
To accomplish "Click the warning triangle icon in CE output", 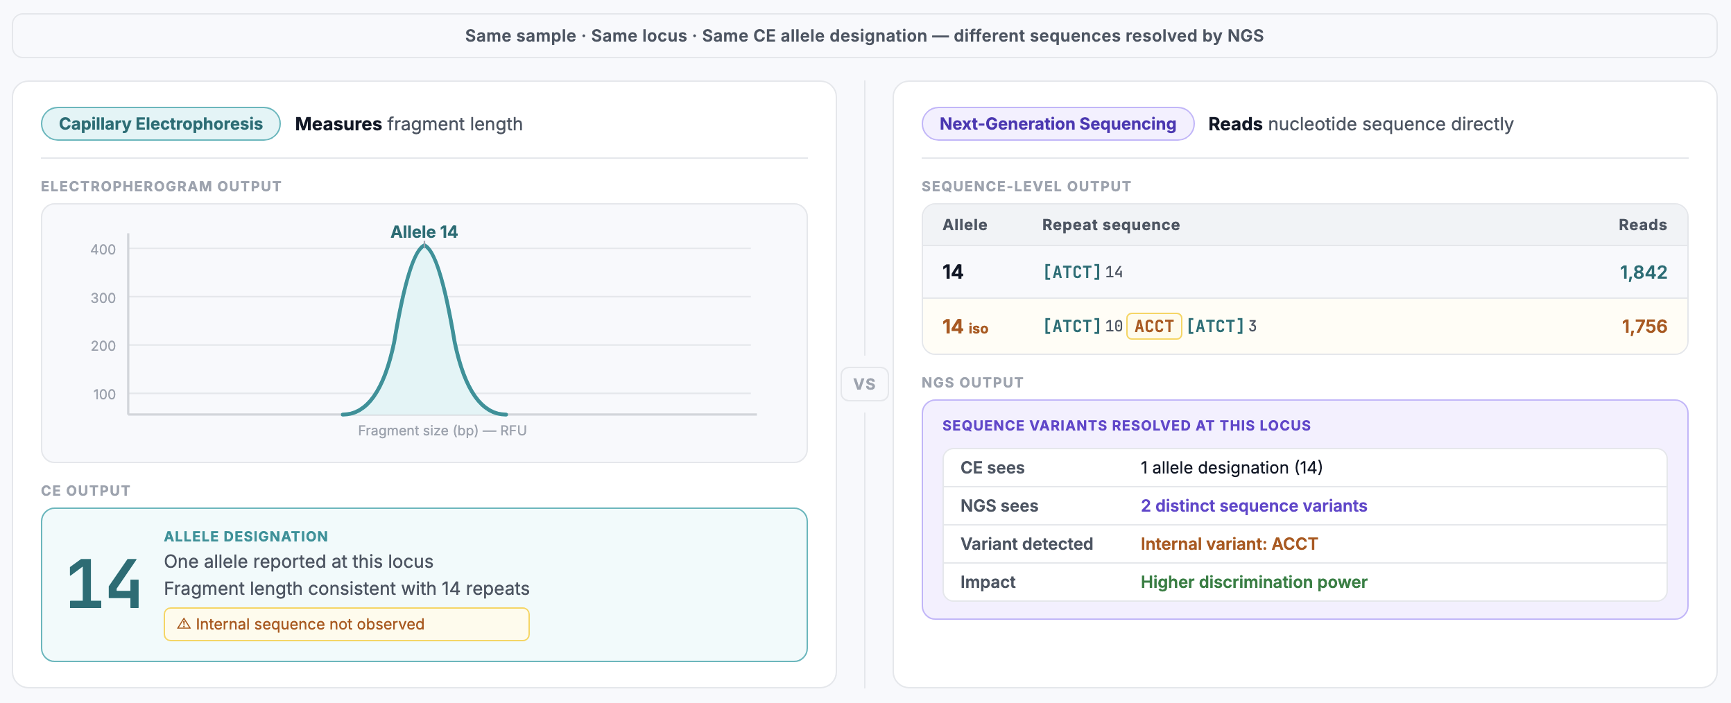I will coord(184,624).
